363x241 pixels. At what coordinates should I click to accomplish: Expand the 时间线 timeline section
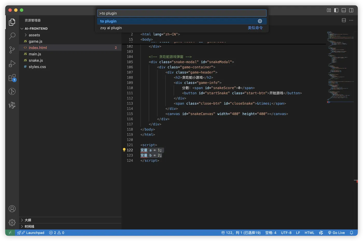(29, 226)
